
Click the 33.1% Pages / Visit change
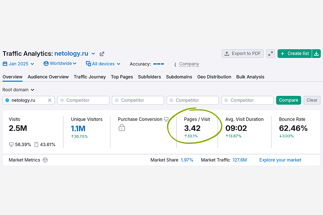click(191, 136)
